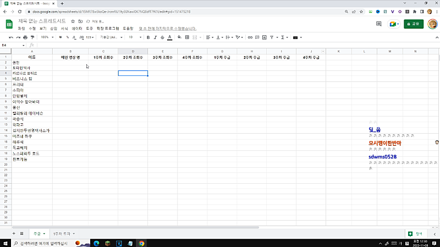Click the undo arrow in toolbar
Image resolution: width=440 pixels, height=247 pixels.
pyautogui.click(x=10, y=37)
